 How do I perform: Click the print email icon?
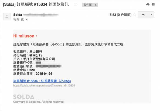(148, 5)
